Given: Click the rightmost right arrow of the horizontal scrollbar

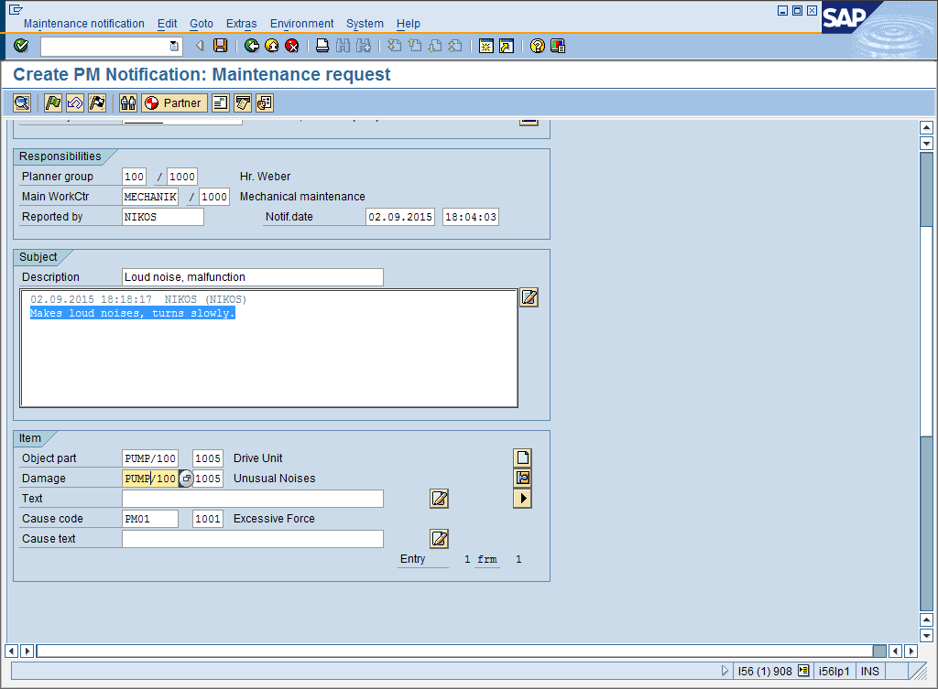Looking at the screenshot, I should tap(911, 651).
